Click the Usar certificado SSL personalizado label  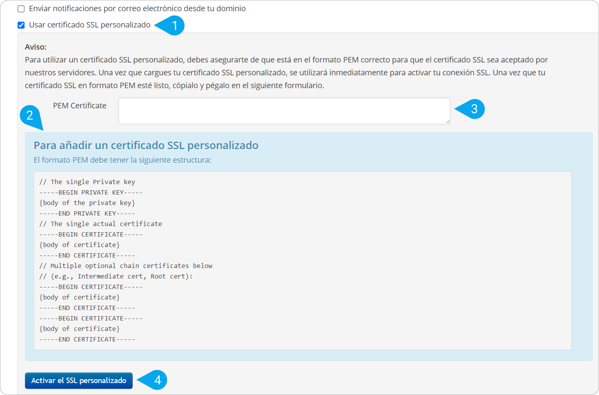click(90, 25)
